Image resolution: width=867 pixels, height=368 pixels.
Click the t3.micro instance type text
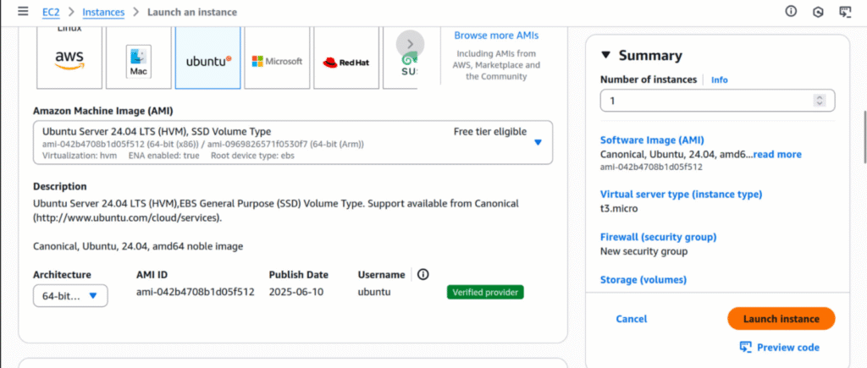619,209
